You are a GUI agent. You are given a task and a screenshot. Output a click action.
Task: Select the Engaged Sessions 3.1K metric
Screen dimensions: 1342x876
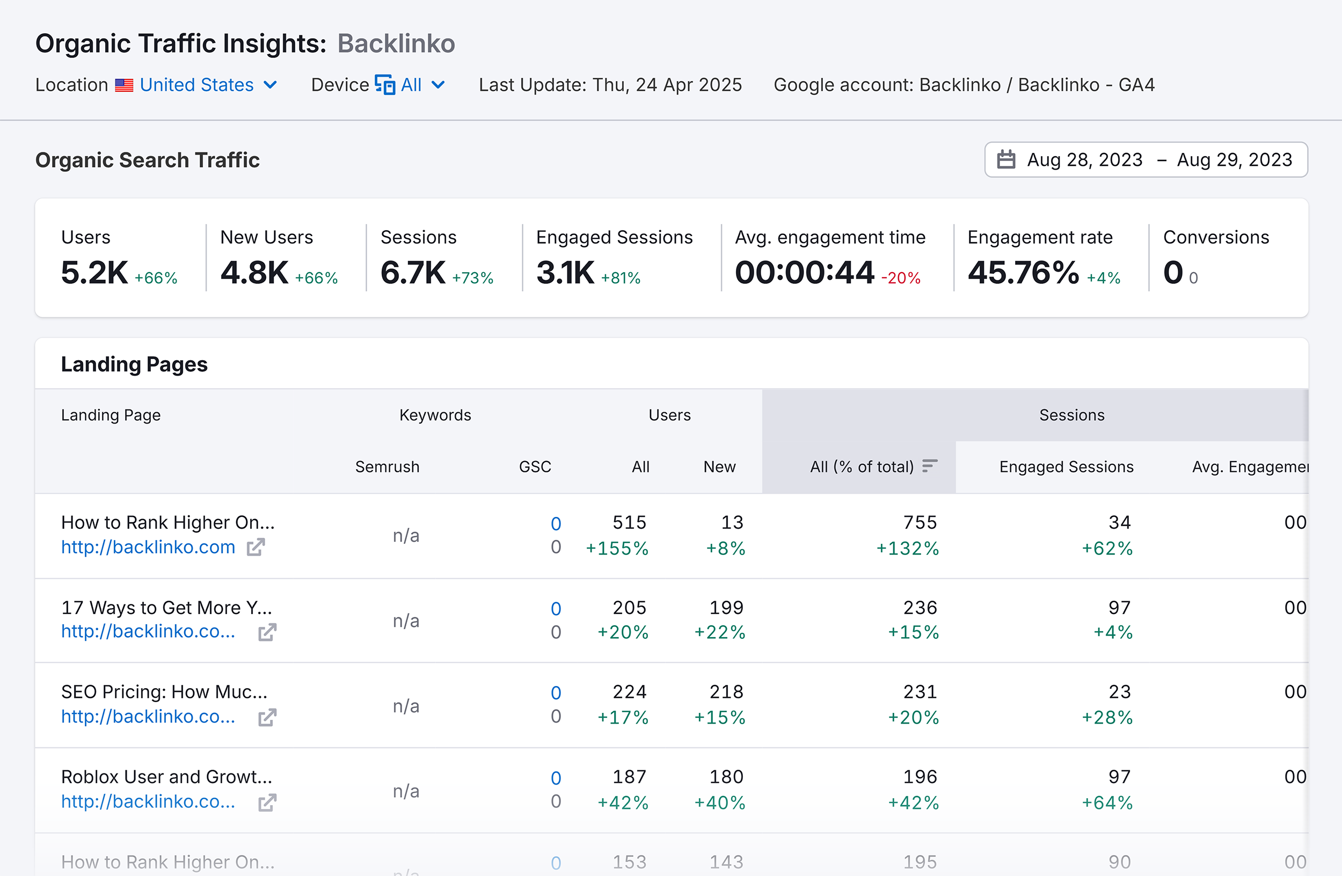pos(615,258)
